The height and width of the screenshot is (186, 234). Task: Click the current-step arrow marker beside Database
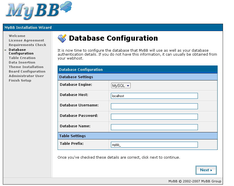[5, 50]
